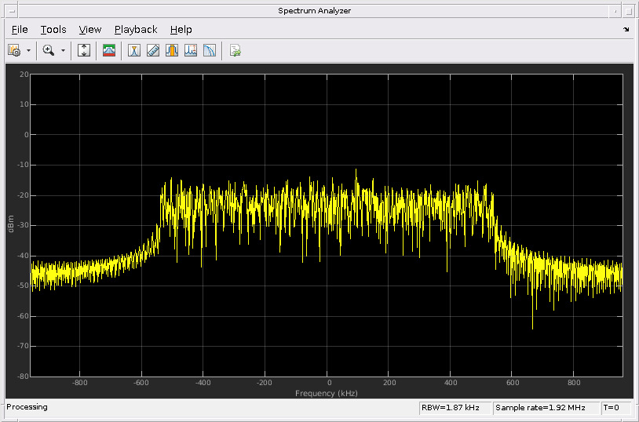Expand the configuration icon dropdown arrow
The image size is (639, 422).
click(29, 50)
